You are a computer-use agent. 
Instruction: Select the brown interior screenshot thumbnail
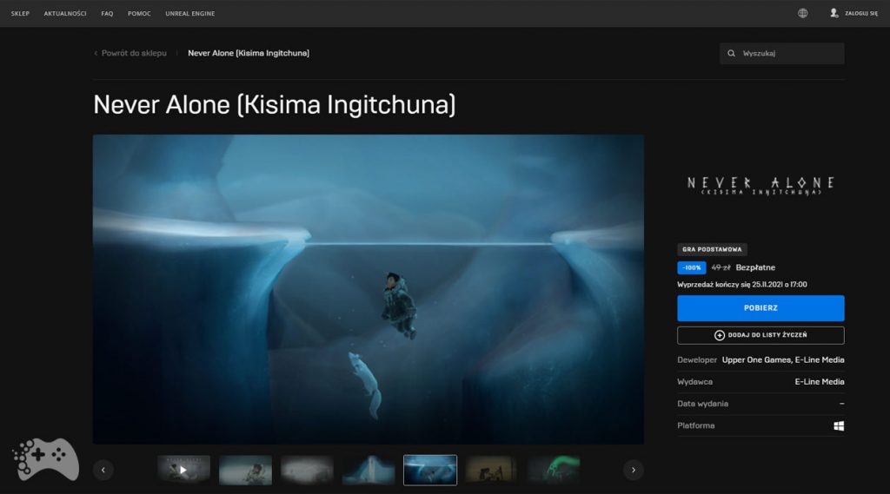(x=492, y=470)
